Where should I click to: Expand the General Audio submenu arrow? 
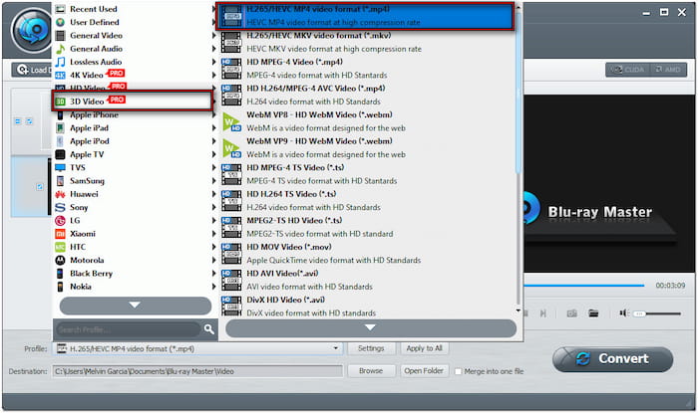tap(213, 49)
